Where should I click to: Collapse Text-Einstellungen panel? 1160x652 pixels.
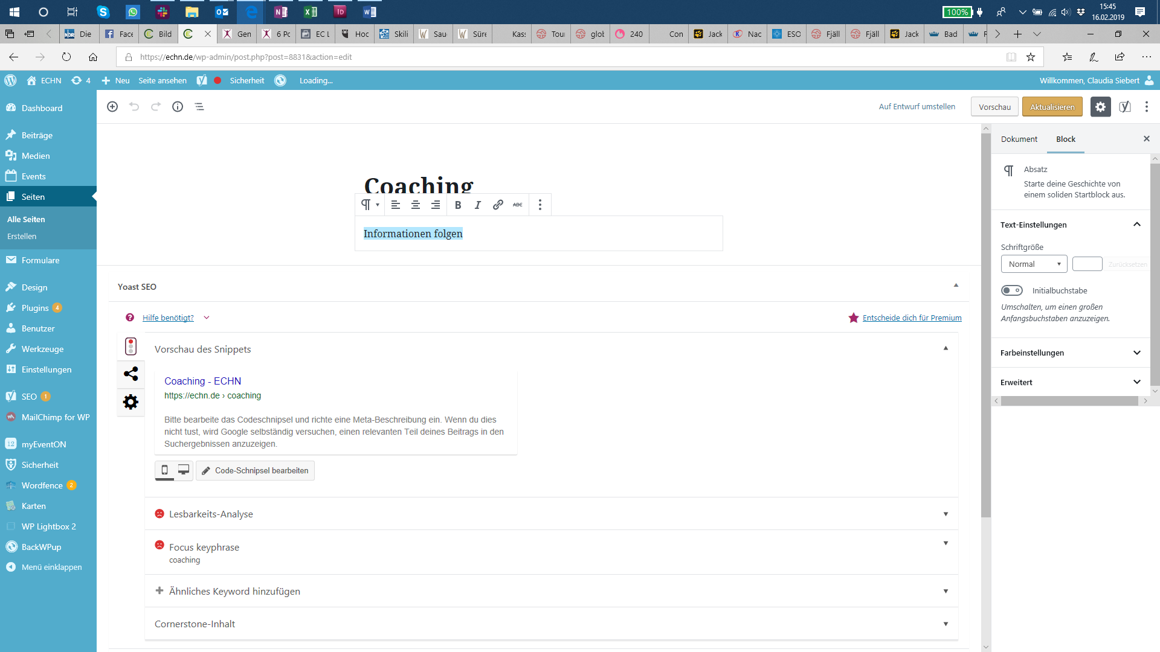click(x=1071, y=225)
